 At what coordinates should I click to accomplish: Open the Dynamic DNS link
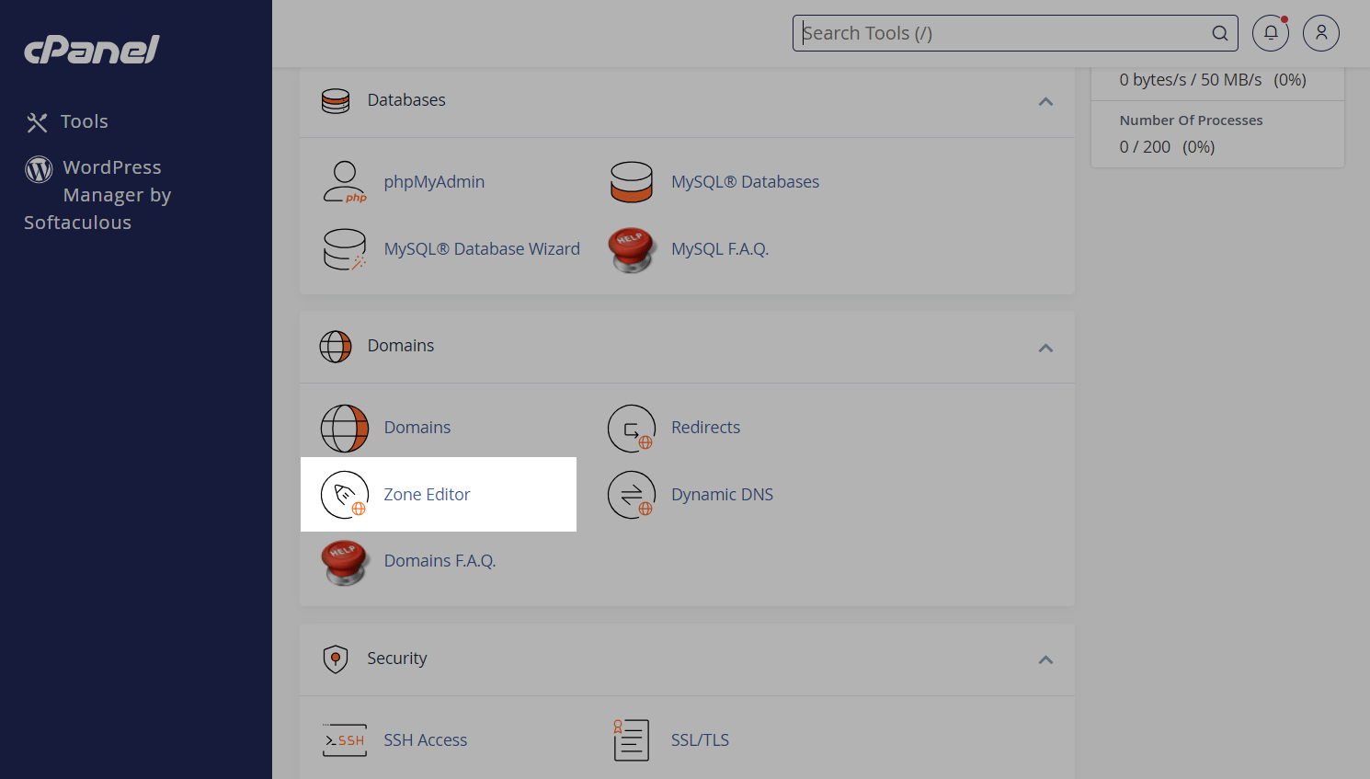pos(722,494)
